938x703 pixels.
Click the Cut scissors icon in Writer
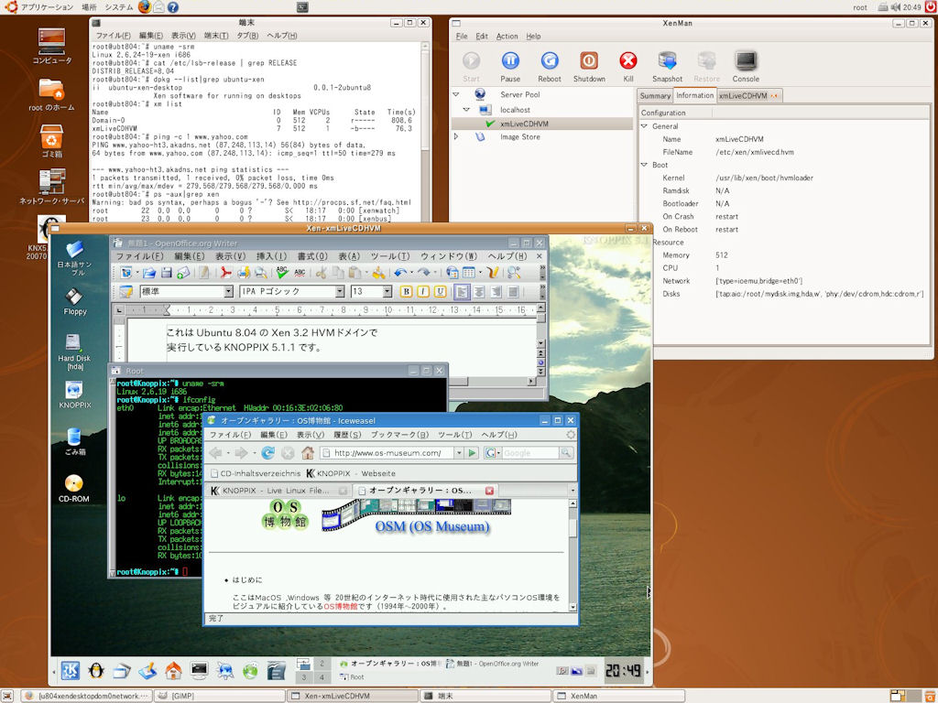(x=321, y=273)
